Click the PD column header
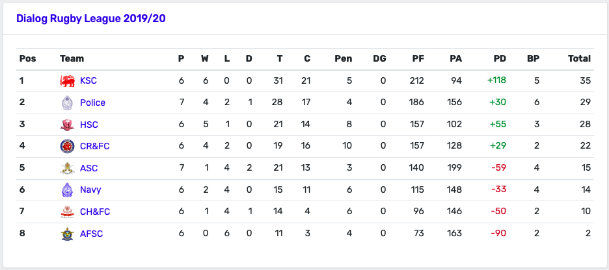The width and height of the screenshot is (609, 270). [x=500, y=59]
